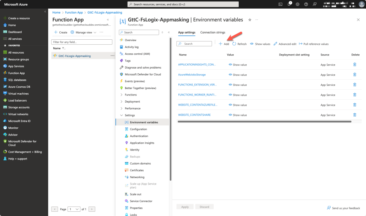Open the AzureWebJobsStorage setting link

tap(192, 75)
